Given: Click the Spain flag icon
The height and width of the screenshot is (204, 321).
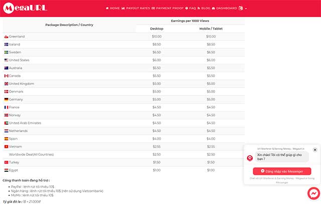Looking at the screenshot, I should click(x=6, y=139).
